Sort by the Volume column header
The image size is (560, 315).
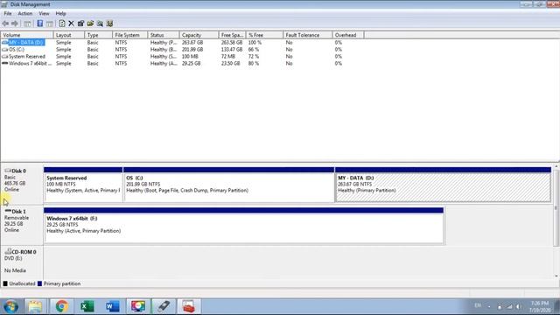pos(27,35)
